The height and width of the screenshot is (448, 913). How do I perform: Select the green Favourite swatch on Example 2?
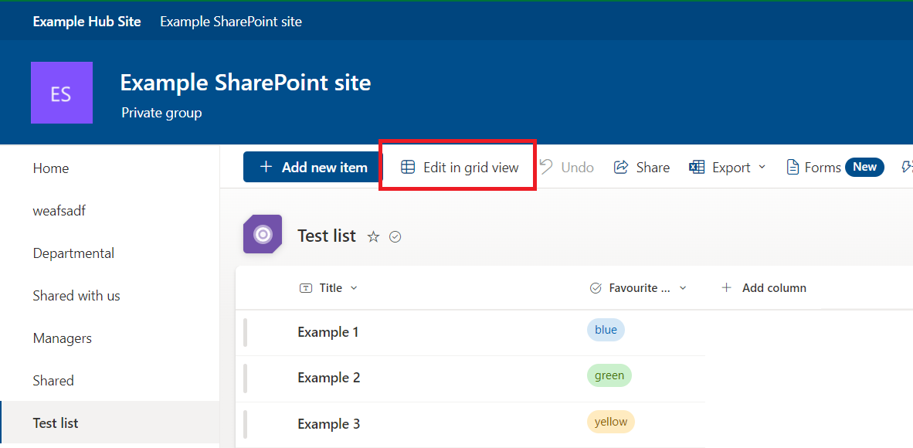[609, 376]
